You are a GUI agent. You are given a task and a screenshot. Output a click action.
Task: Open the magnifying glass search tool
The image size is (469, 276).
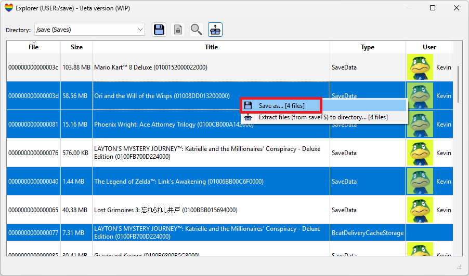[x=197, y=30]
